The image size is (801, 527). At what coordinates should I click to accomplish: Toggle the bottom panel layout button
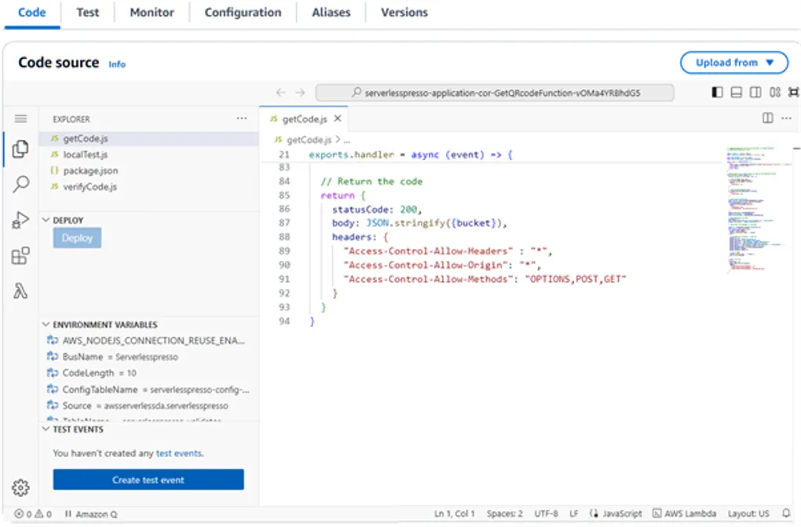[736, 93]
